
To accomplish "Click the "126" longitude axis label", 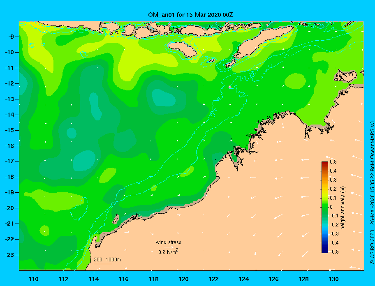I will coord(274,279).
